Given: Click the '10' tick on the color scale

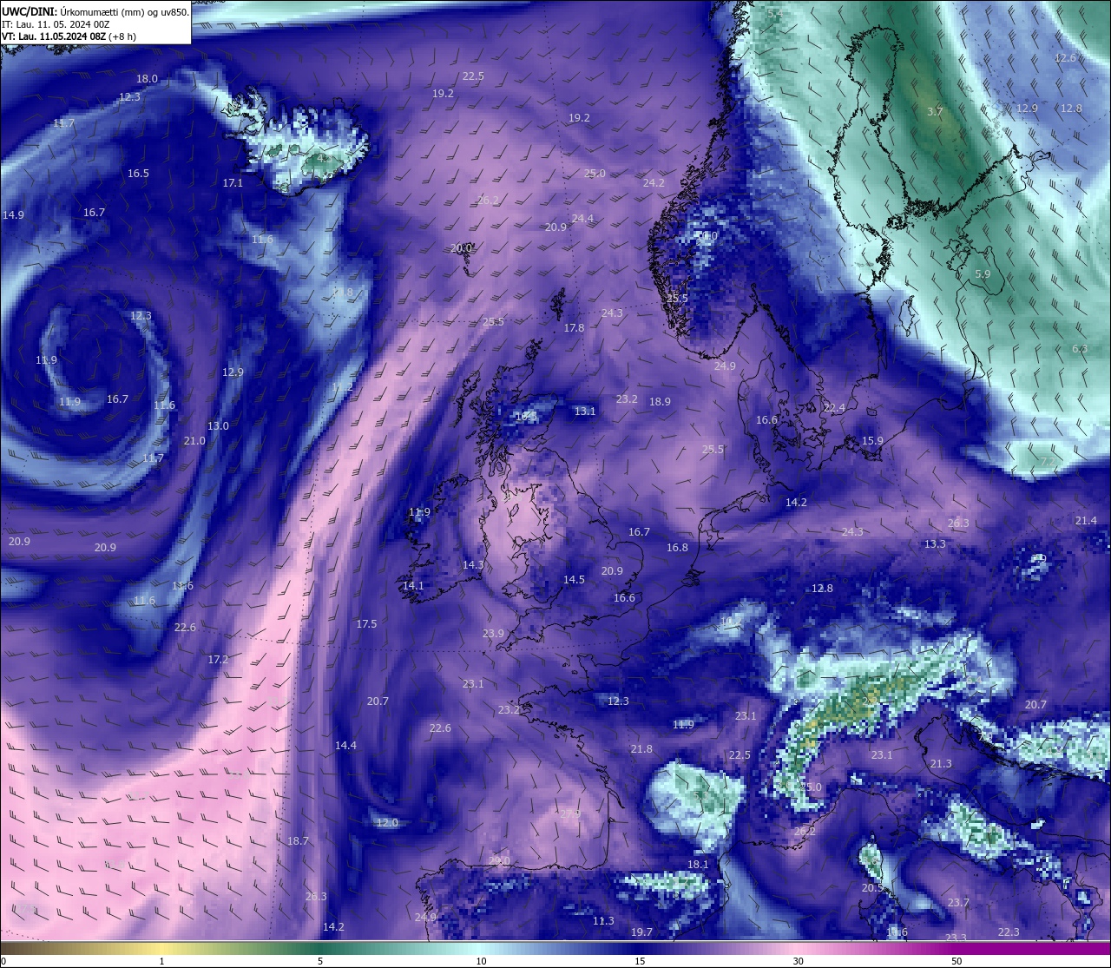Looking at the screenshot, I should pos(481,961).
